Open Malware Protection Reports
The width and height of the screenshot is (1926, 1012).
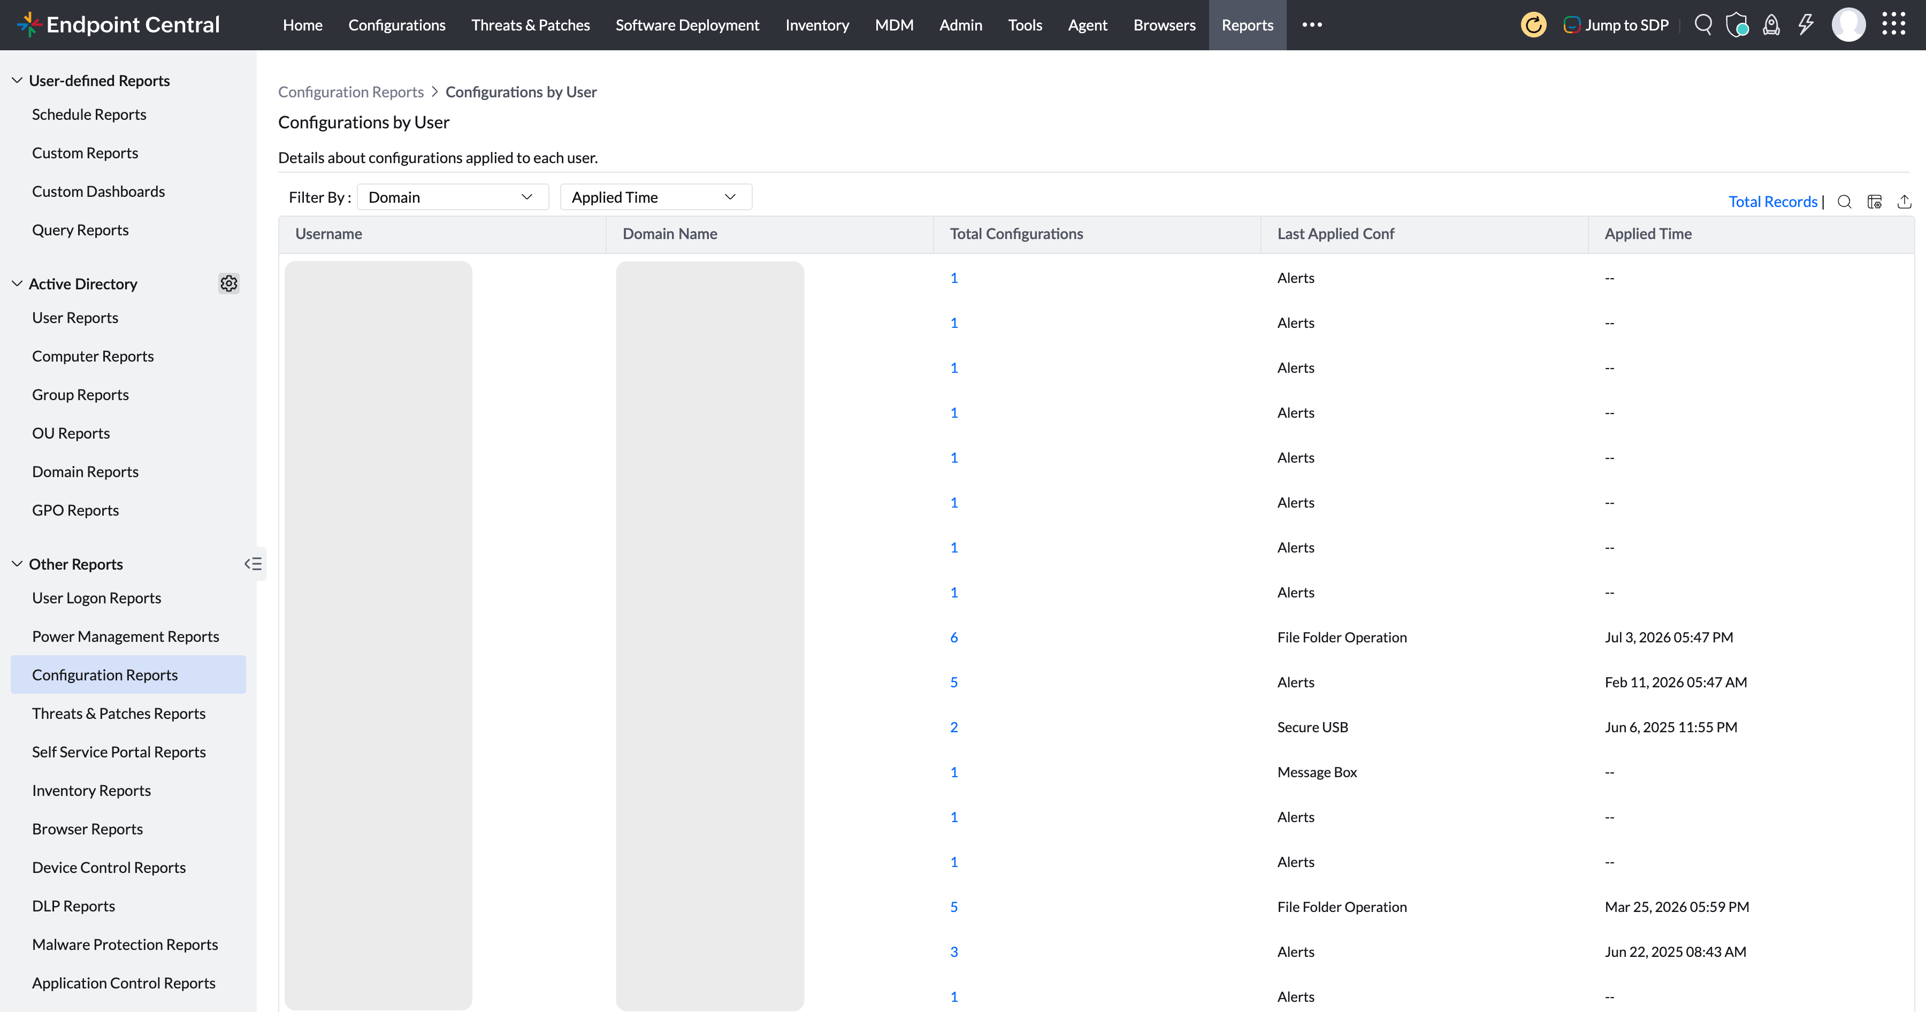(125, 944)
